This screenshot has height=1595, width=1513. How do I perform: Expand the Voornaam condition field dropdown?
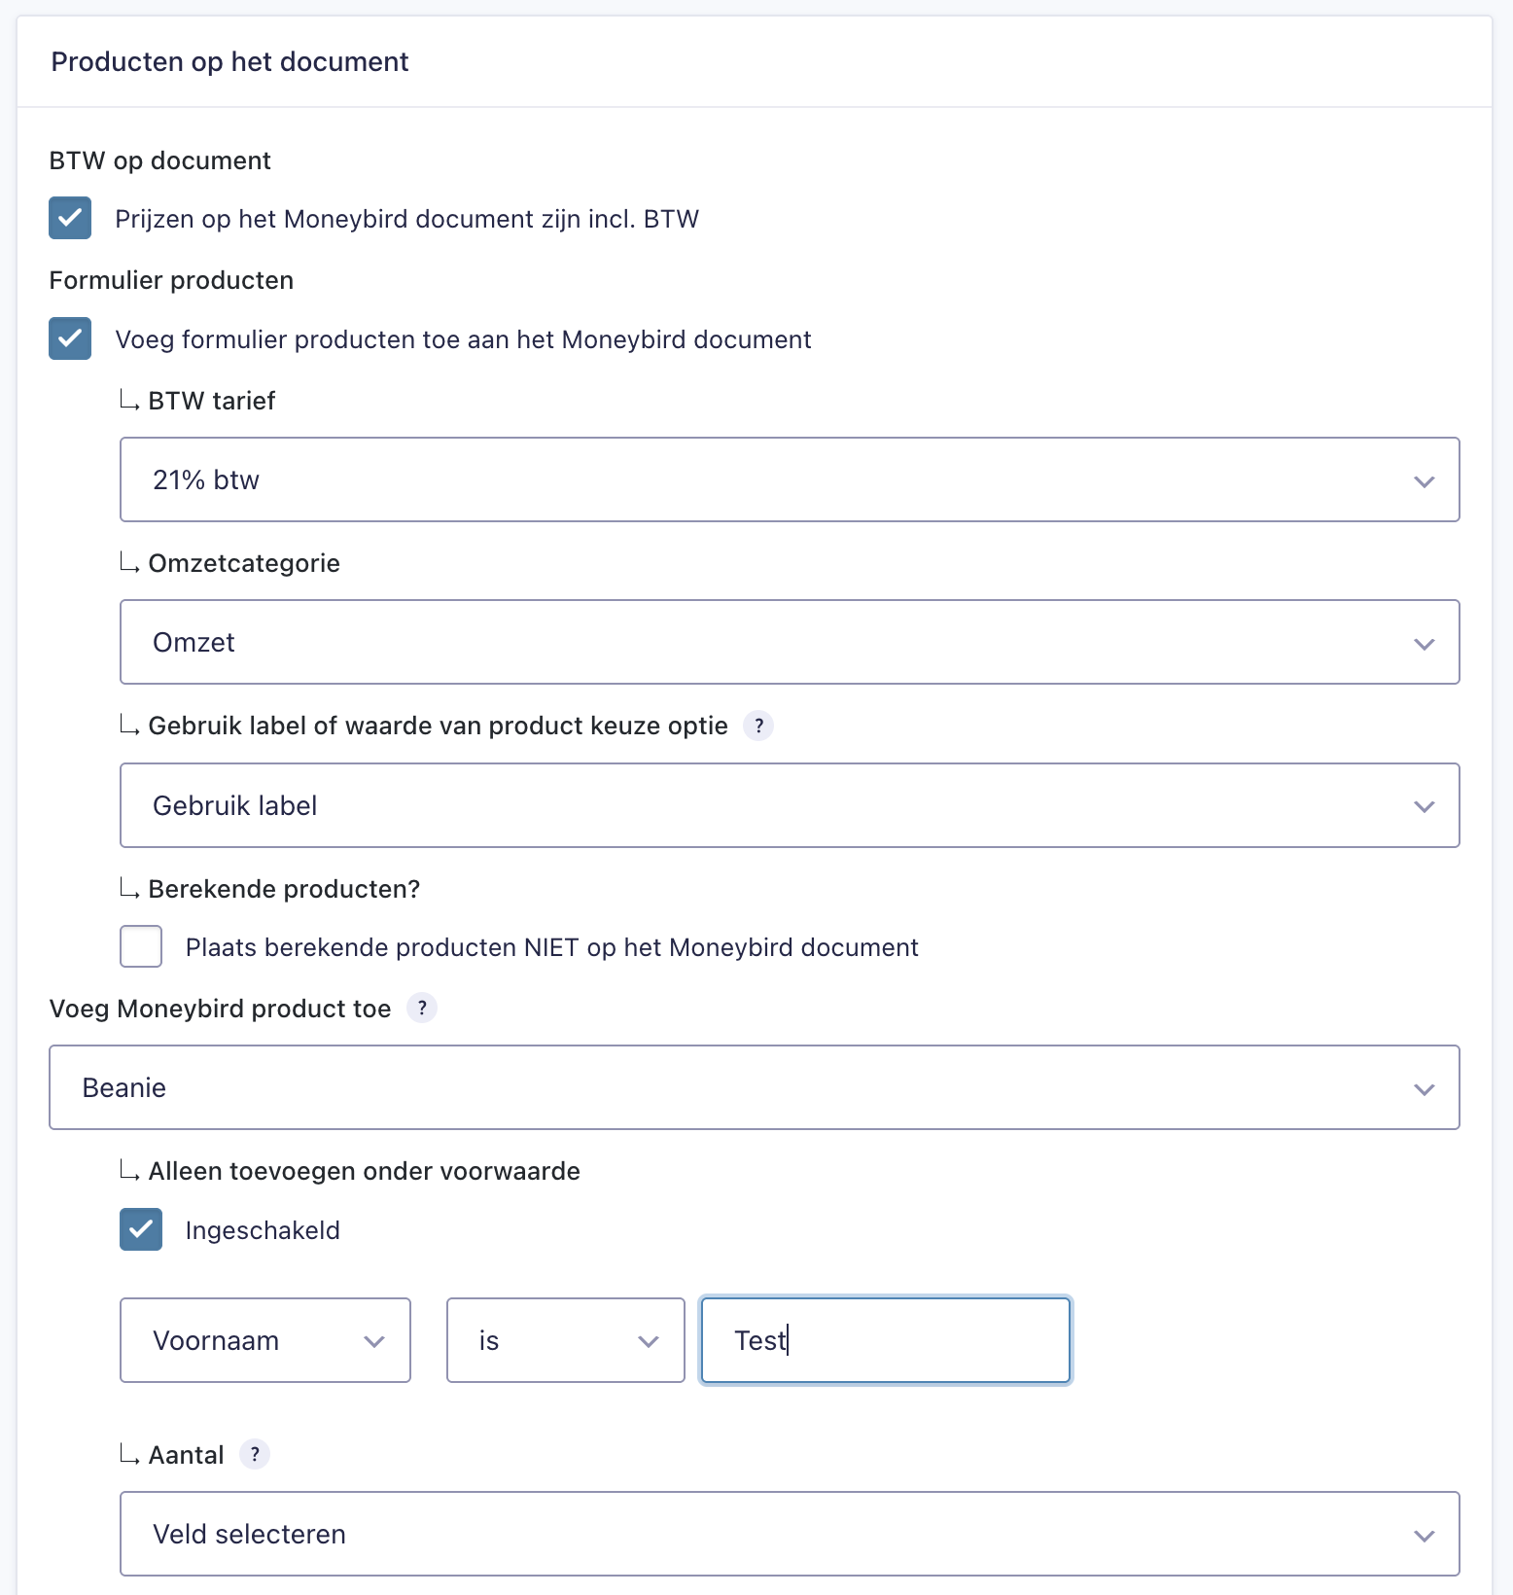[264, 1340]
